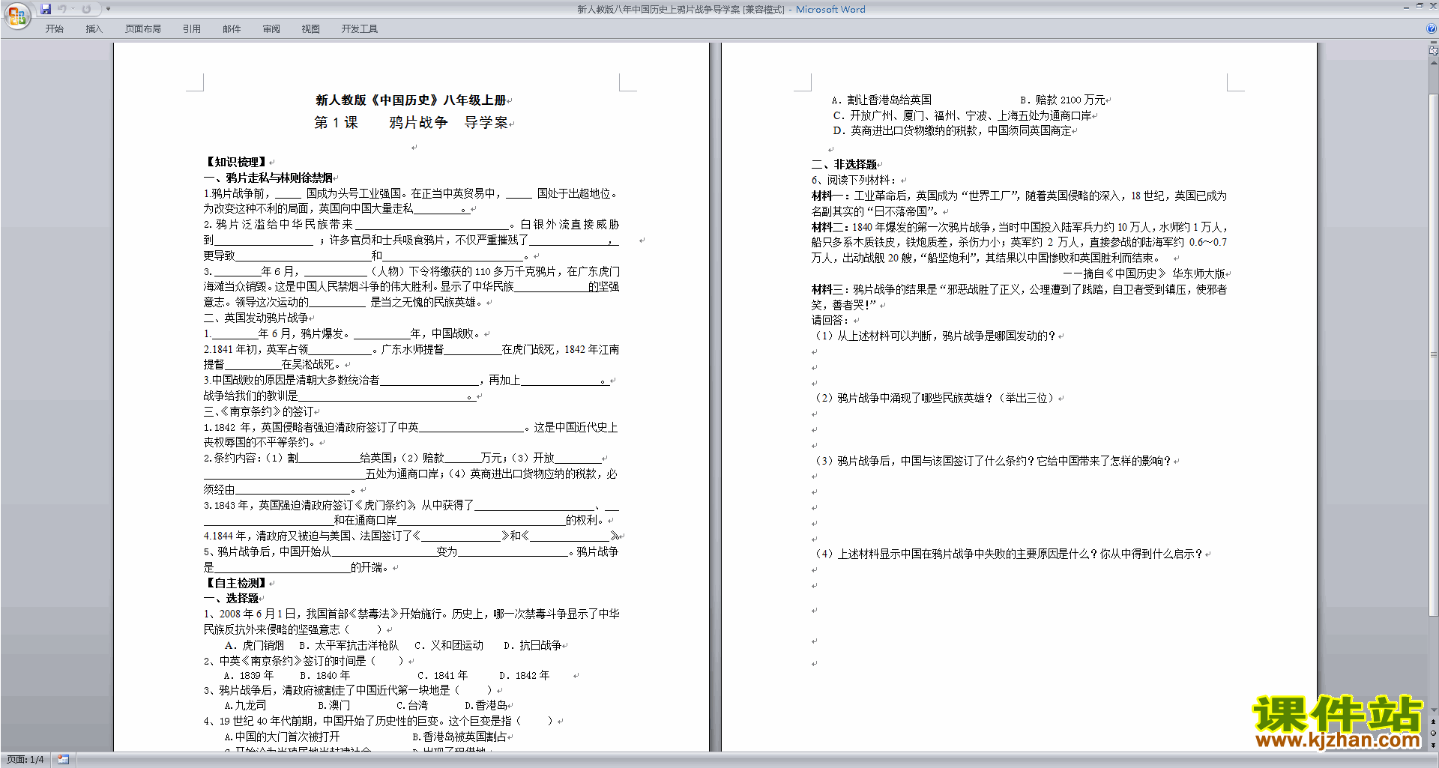The height and width of the screenshot is (768, 1439).
Task: Open Word Help with the question mark icon
Action: (1432, 28)
